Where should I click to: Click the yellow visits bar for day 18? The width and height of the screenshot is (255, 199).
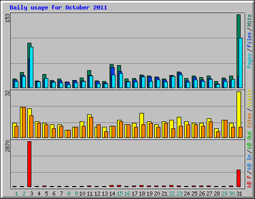(141, 125)
